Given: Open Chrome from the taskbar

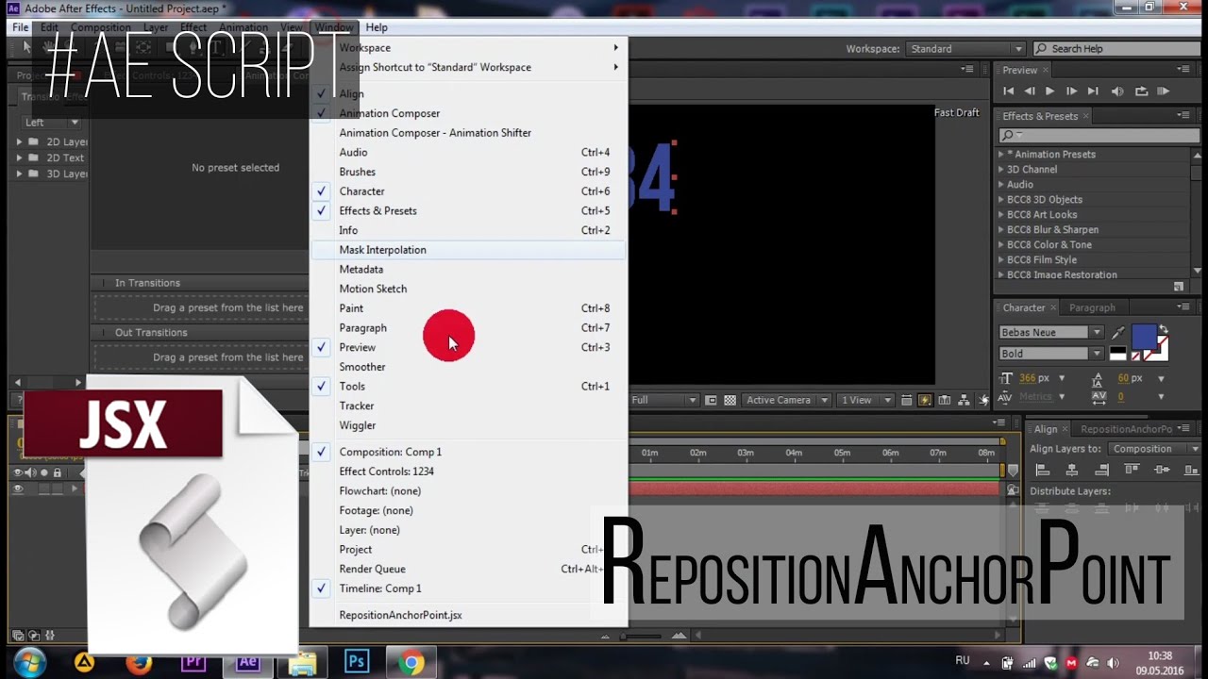Looking at the screenshot, I should 411,662.
